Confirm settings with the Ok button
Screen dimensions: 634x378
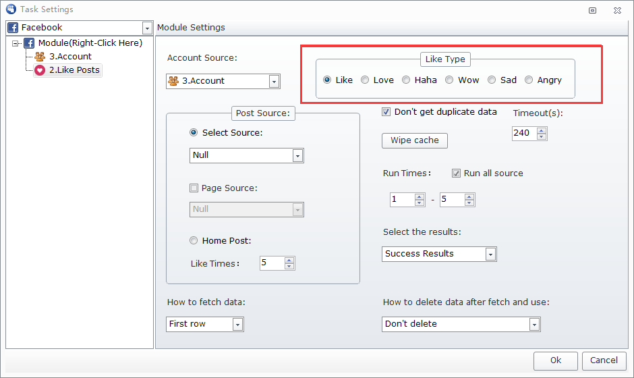[556, 360]
